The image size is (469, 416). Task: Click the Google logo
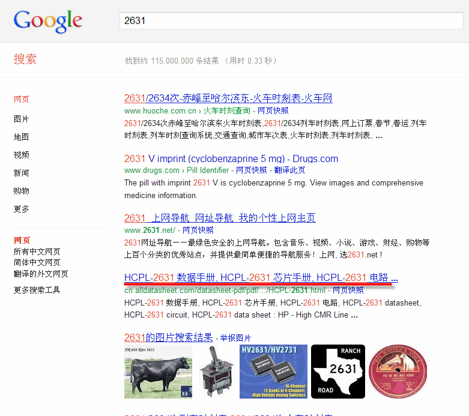[47, 21]
